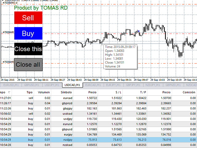Select the usdjpy buy order row
This screenshot has width=197, height=148.
[x=98, y=119]
